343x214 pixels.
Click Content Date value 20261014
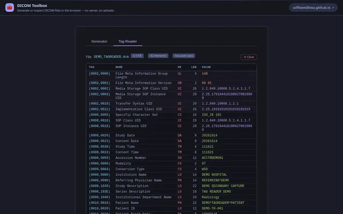(x=210, y=141)
